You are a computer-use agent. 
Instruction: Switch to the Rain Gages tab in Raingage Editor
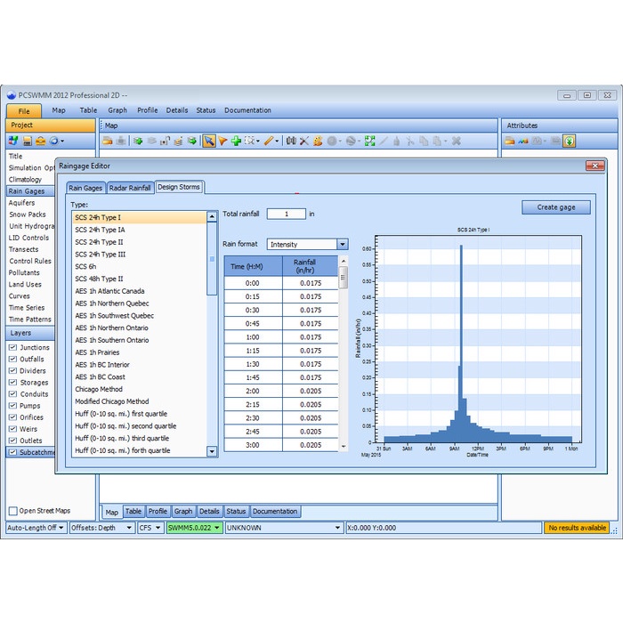tap(85, 188)
